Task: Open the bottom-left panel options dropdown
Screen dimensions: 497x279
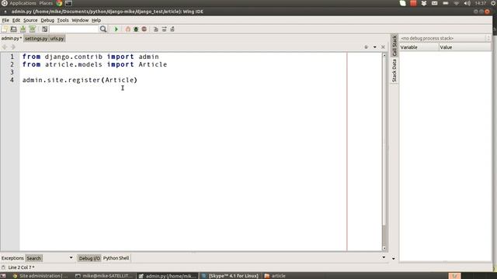Action: click(71, 258)
